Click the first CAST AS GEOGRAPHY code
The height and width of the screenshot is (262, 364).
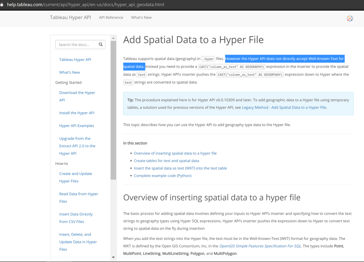point(232,67)
